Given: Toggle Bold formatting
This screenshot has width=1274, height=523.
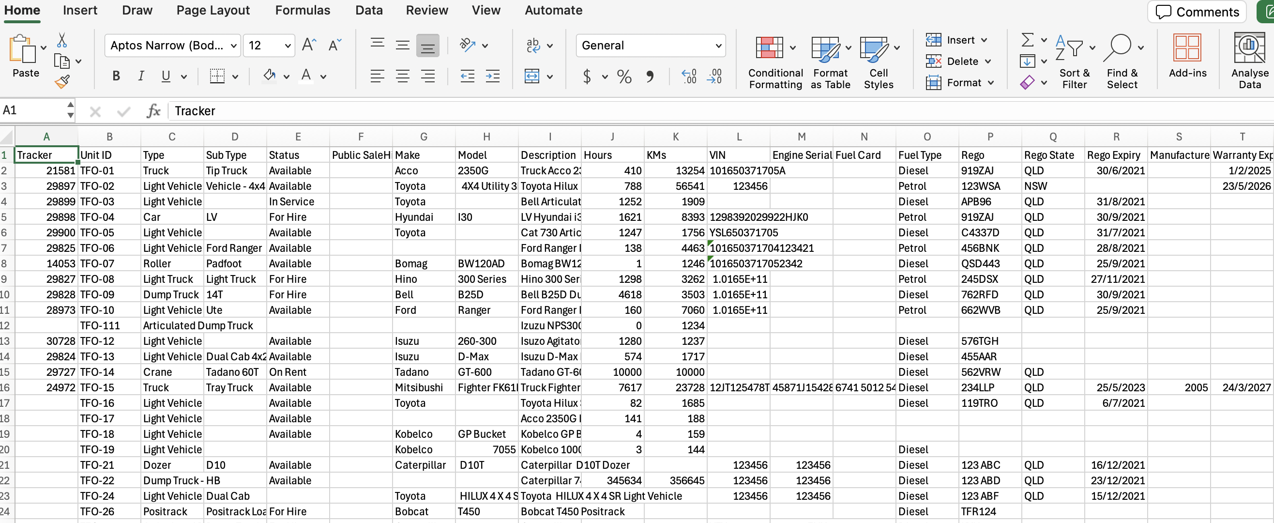Looking at the screenshot, I should [116, 76].
